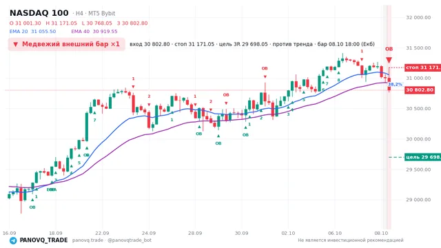The width and height of the screenshot is (441, 248).
Task: Click the blue '38,2%' retracement label
Action: tap(395, 84)
